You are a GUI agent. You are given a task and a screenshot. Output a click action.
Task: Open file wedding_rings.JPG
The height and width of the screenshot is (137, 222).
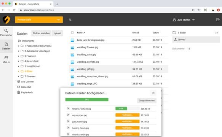[x=87, y=84]
